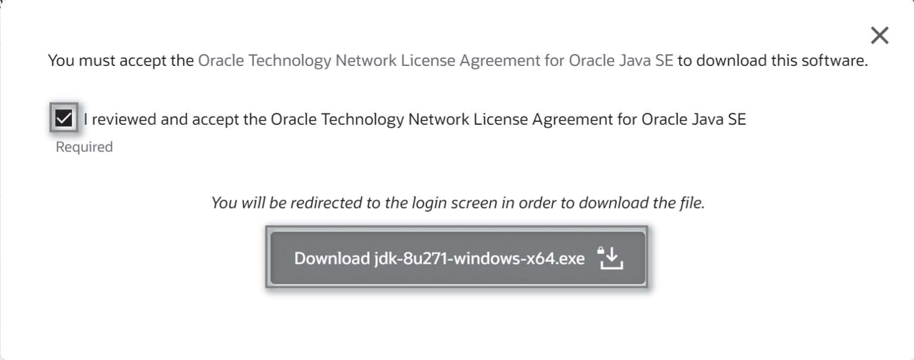The width and height of the screenshot is (914, 360).
Task: Click the "to download this software." text
Action: tap(772, 61)
